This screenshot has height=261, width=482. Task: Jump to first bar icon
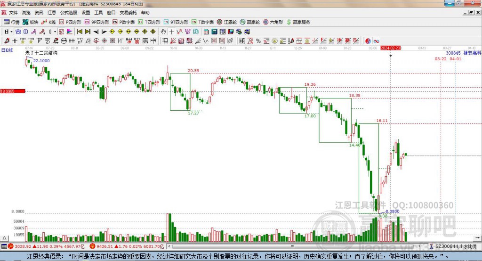click(79, 32)
